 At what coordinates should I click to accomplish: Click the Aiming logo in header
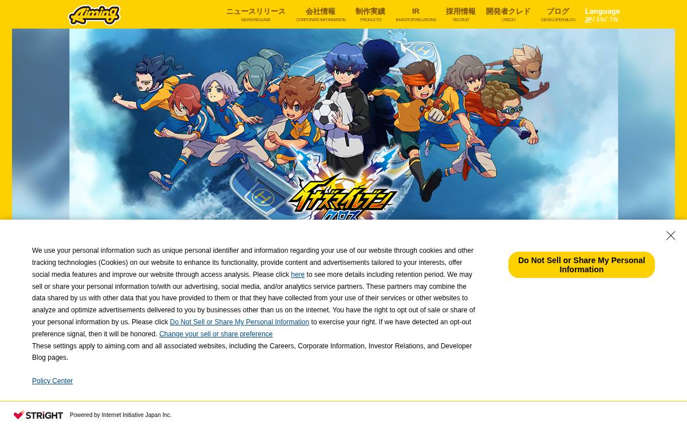coord(94,15)
